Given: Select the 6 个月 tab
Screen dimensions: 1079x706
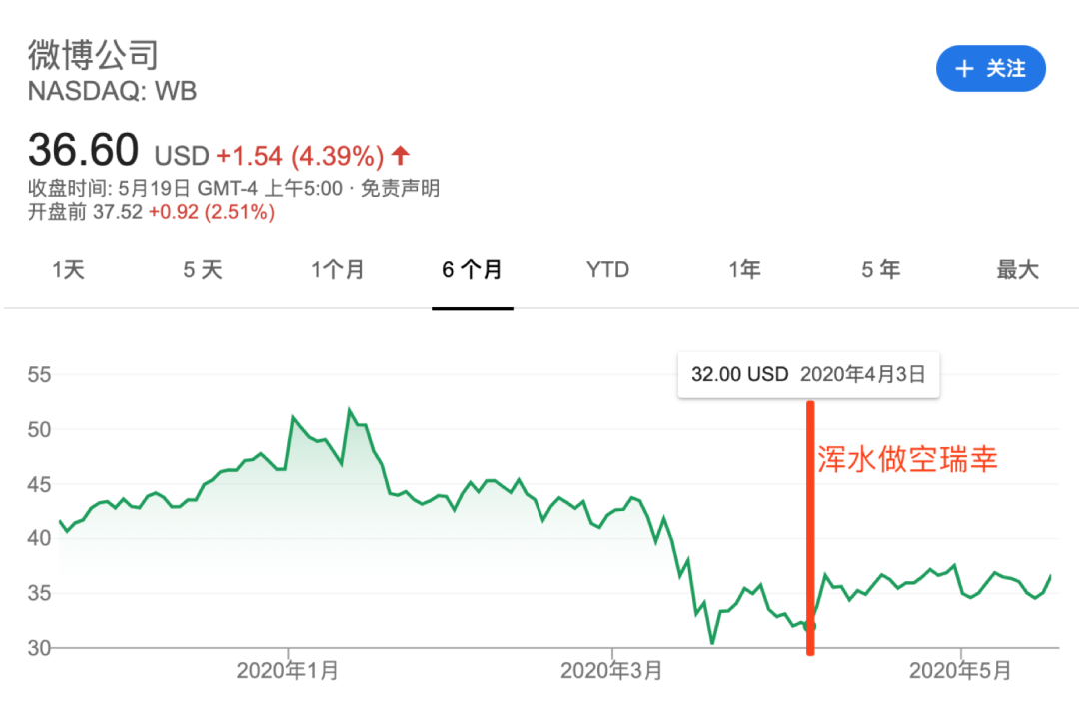Looking at the screenshot, I should (473, 270).
